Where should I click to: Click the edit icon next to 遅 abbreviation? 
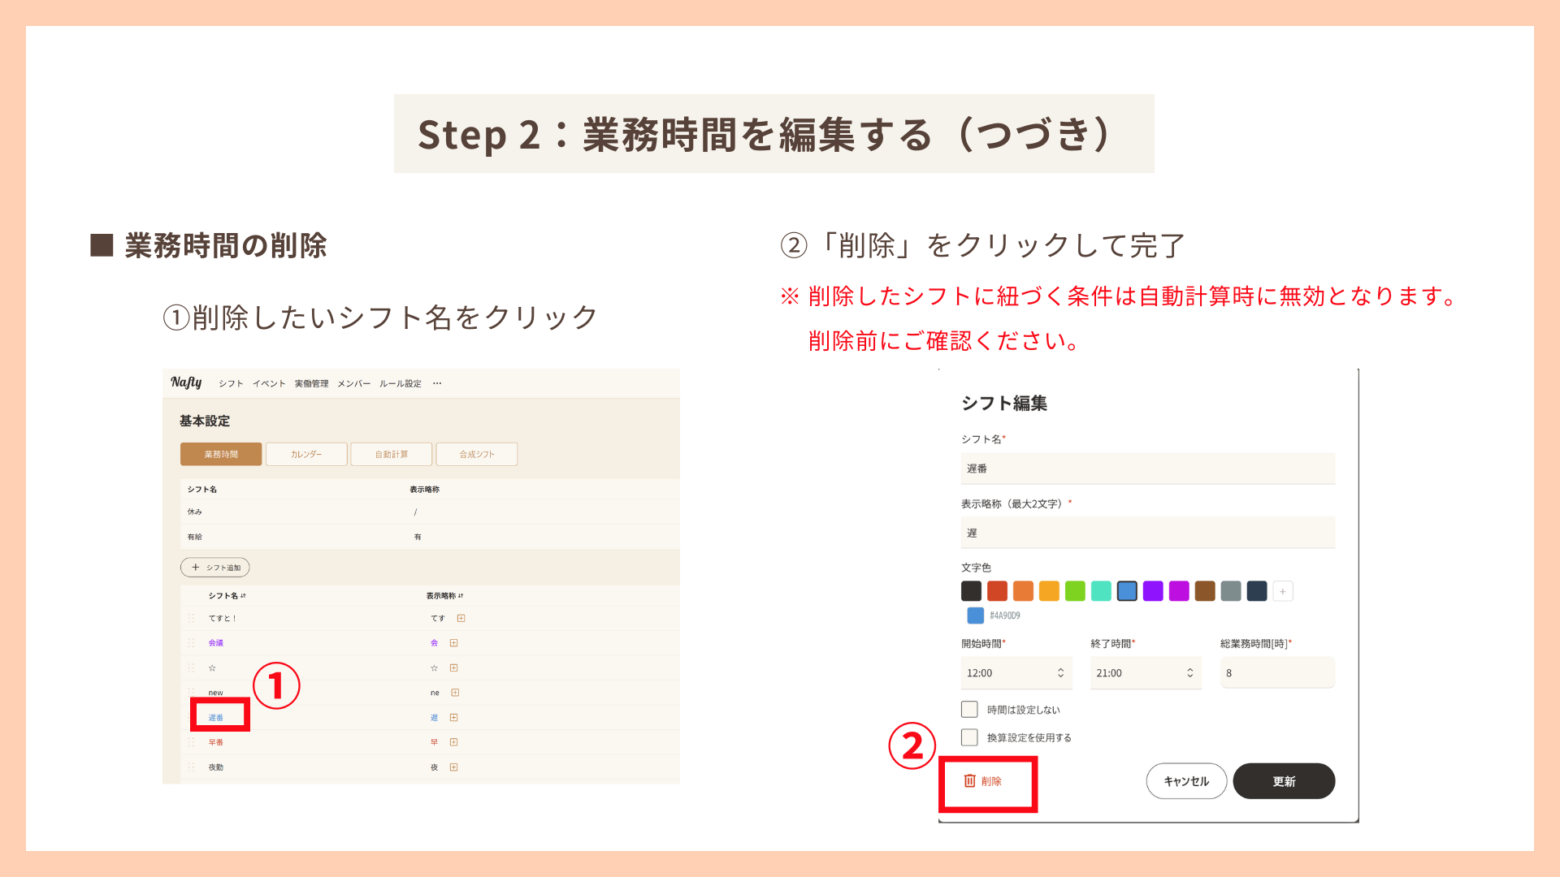click(x=454, y=717)
